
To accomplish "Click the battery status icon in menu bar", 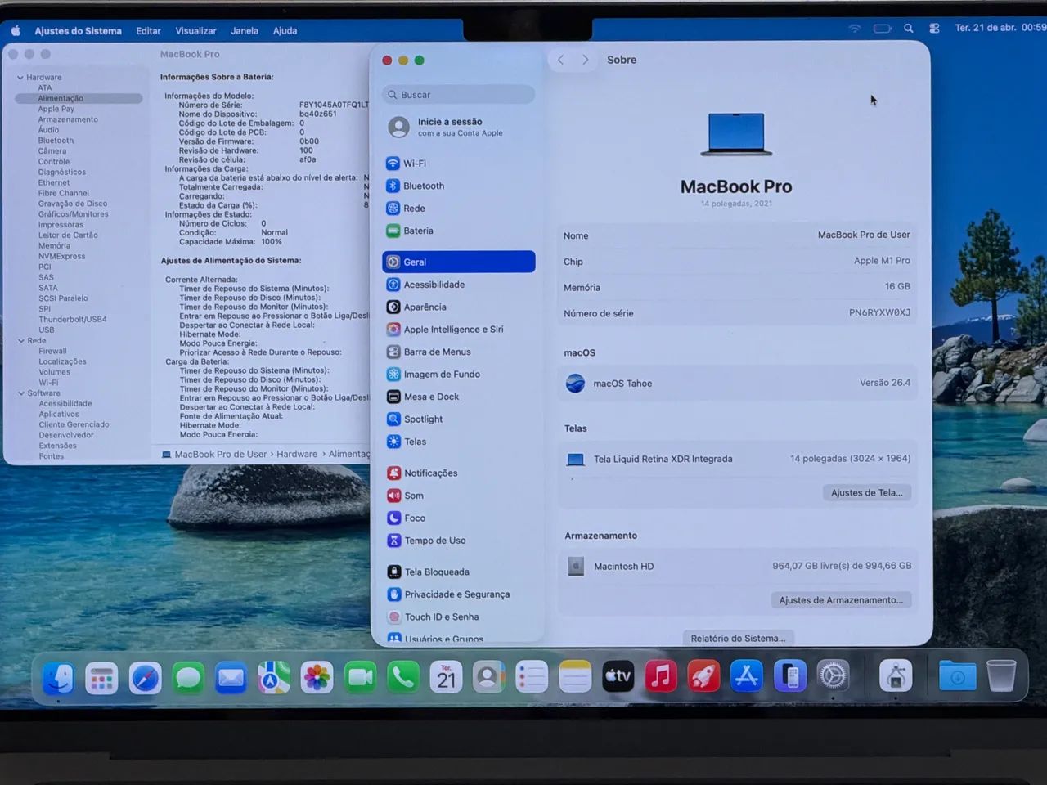I will (x=882, y=28).
